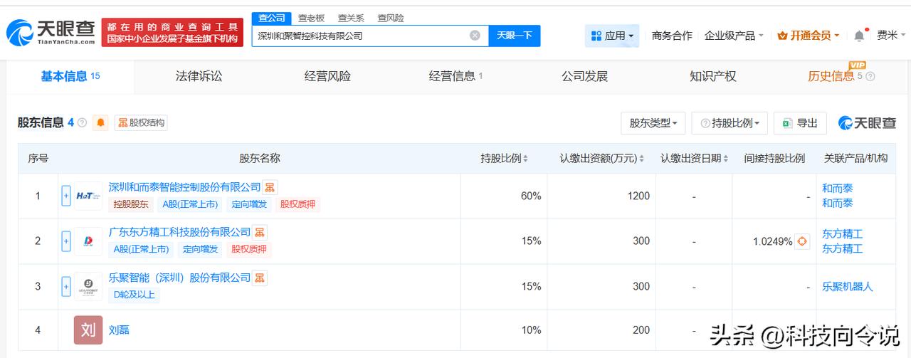Open the 持股比例 filter dropdown
The height and width of the screenshot is (358, 911).
[x=731, y=123]
